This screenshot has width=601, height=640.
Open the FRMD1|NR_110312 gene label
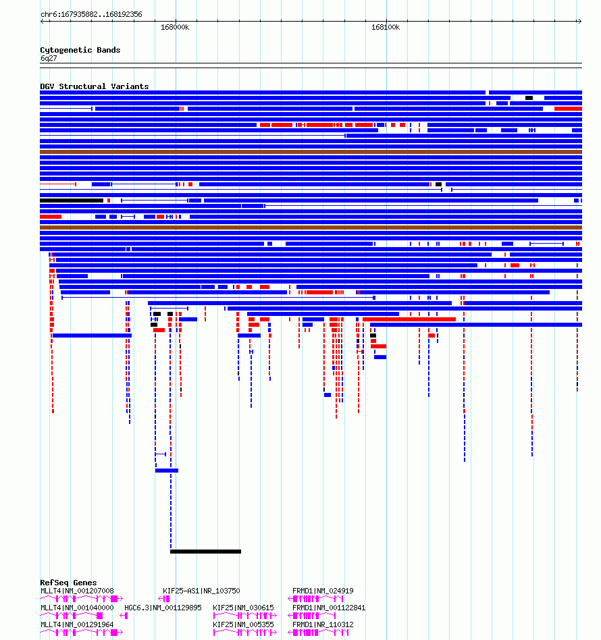(x=323, y=624)
